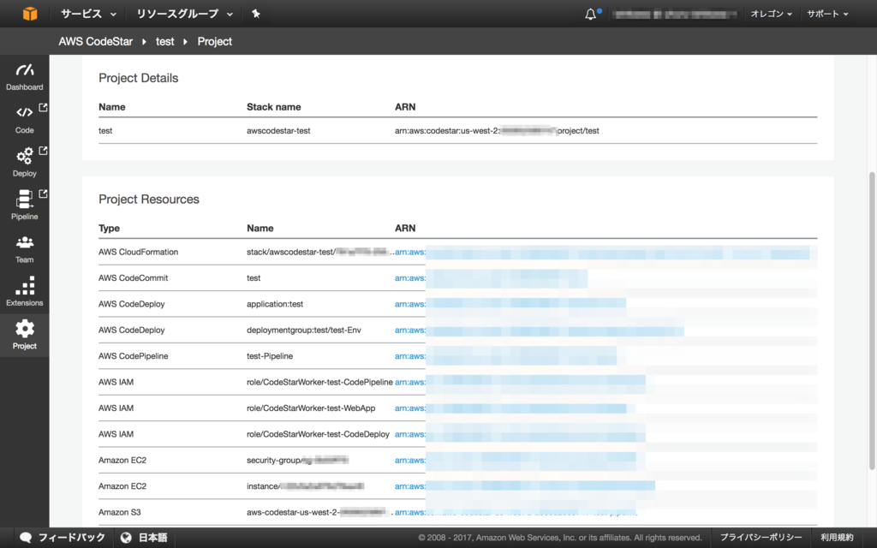Click external-link icon next to Deploy
This screenshot has width=877, height=548.
(43, 151)
